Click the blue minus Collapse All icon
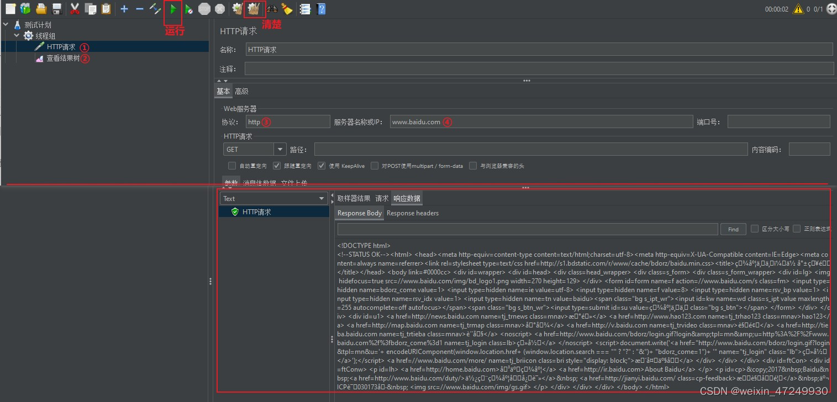The height and width of the screenshot is (402, 837). (x=140, y=9)
